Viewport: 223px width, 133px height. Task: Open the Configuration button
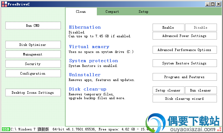coord(33,73)
